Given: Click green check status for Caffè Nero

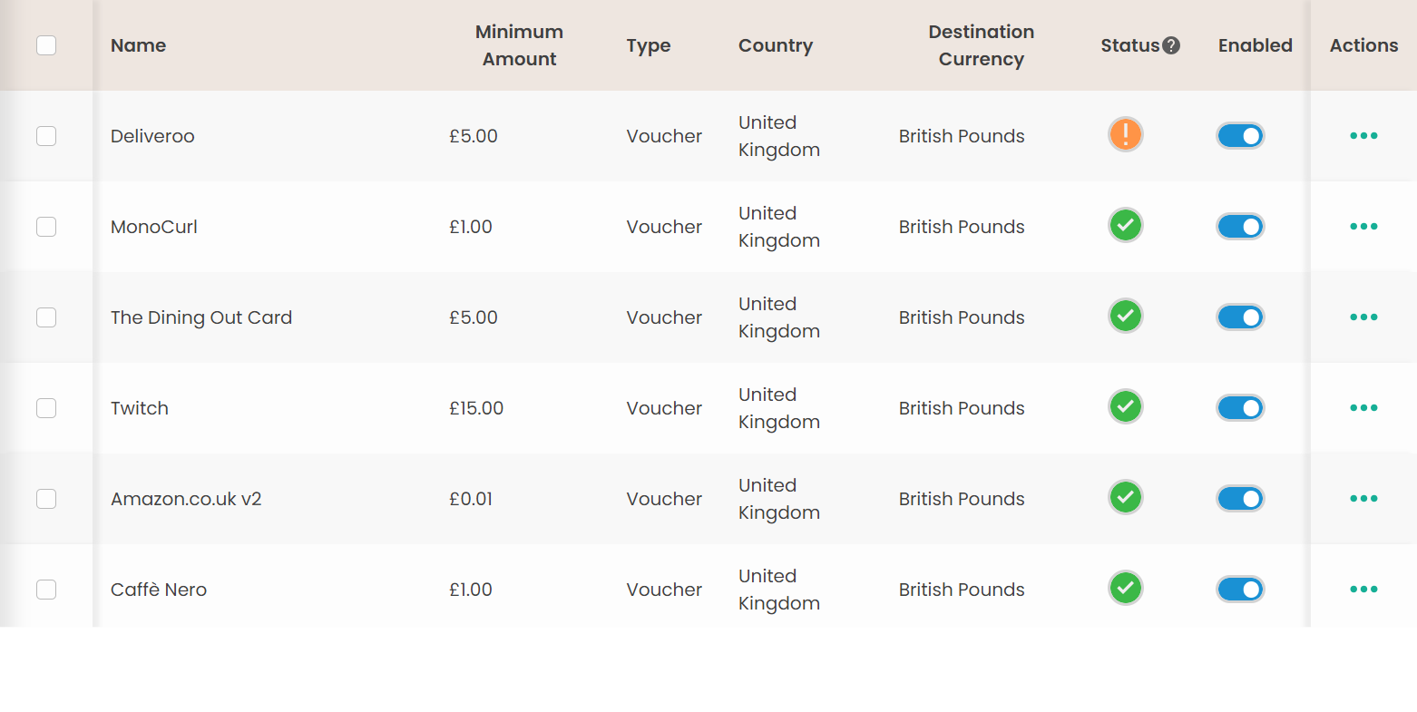Looking at the screenshot, I should pos(1125,588).
